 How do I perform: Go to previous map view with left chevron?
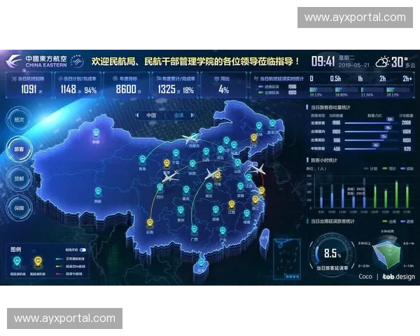click(x=138, y=115)
